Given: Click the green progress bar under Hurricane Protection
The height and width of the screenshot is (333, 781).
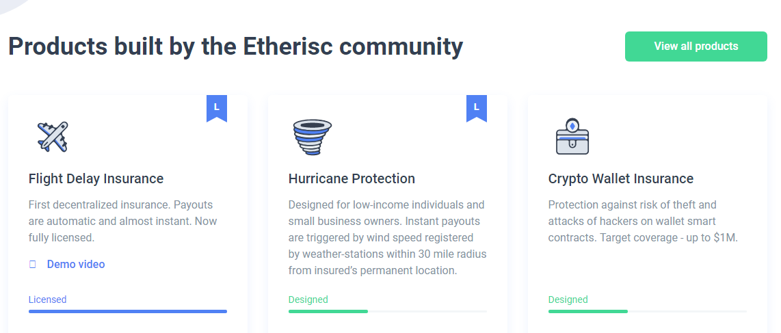Looking at the screenshot, I should click(388, 311).
